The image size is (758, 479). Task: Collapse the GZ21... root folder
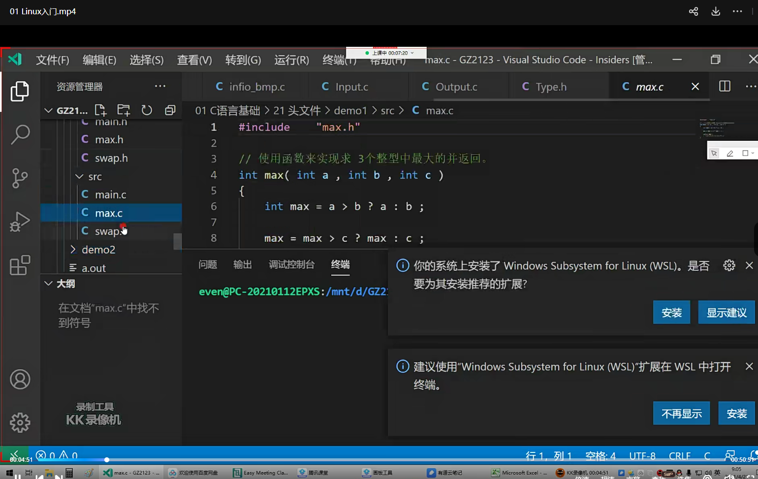click(x=48, y=110)
